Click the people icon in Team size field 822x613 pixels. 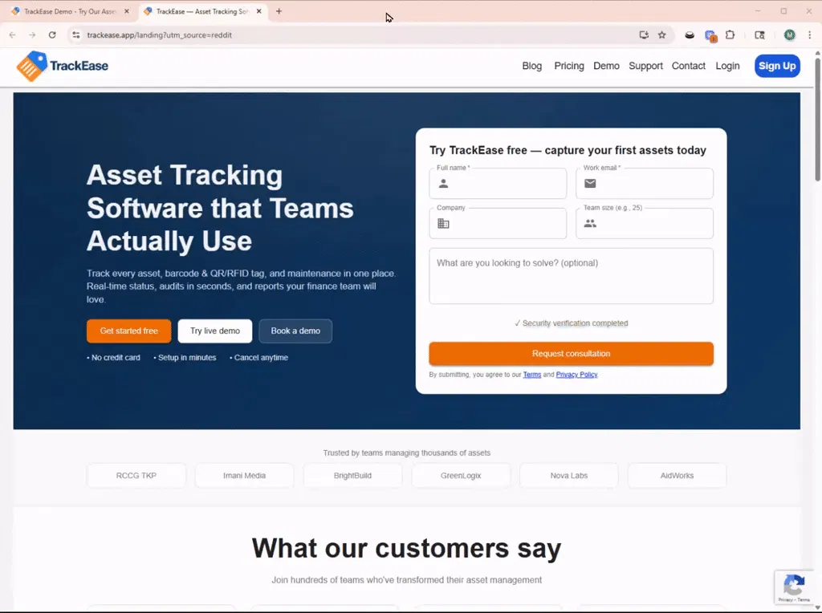[590, 223]
